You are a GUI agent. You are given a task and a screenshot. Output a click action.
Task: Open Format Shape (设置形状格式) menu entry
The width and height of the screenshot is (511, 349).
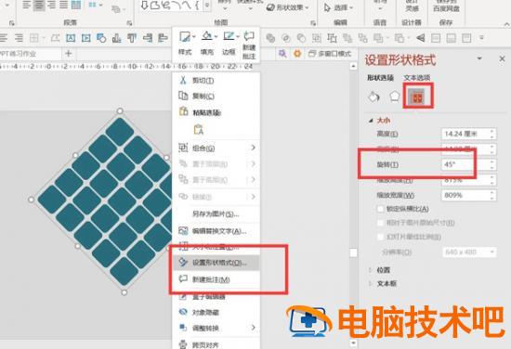pos(216,263)
